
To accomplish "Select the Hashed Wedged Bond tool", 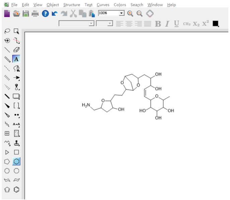I will point(7,87).
